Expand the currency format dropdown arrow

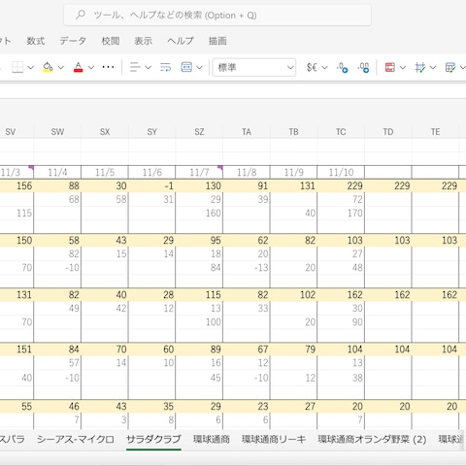pyautogui.click(x=324, y=67)
